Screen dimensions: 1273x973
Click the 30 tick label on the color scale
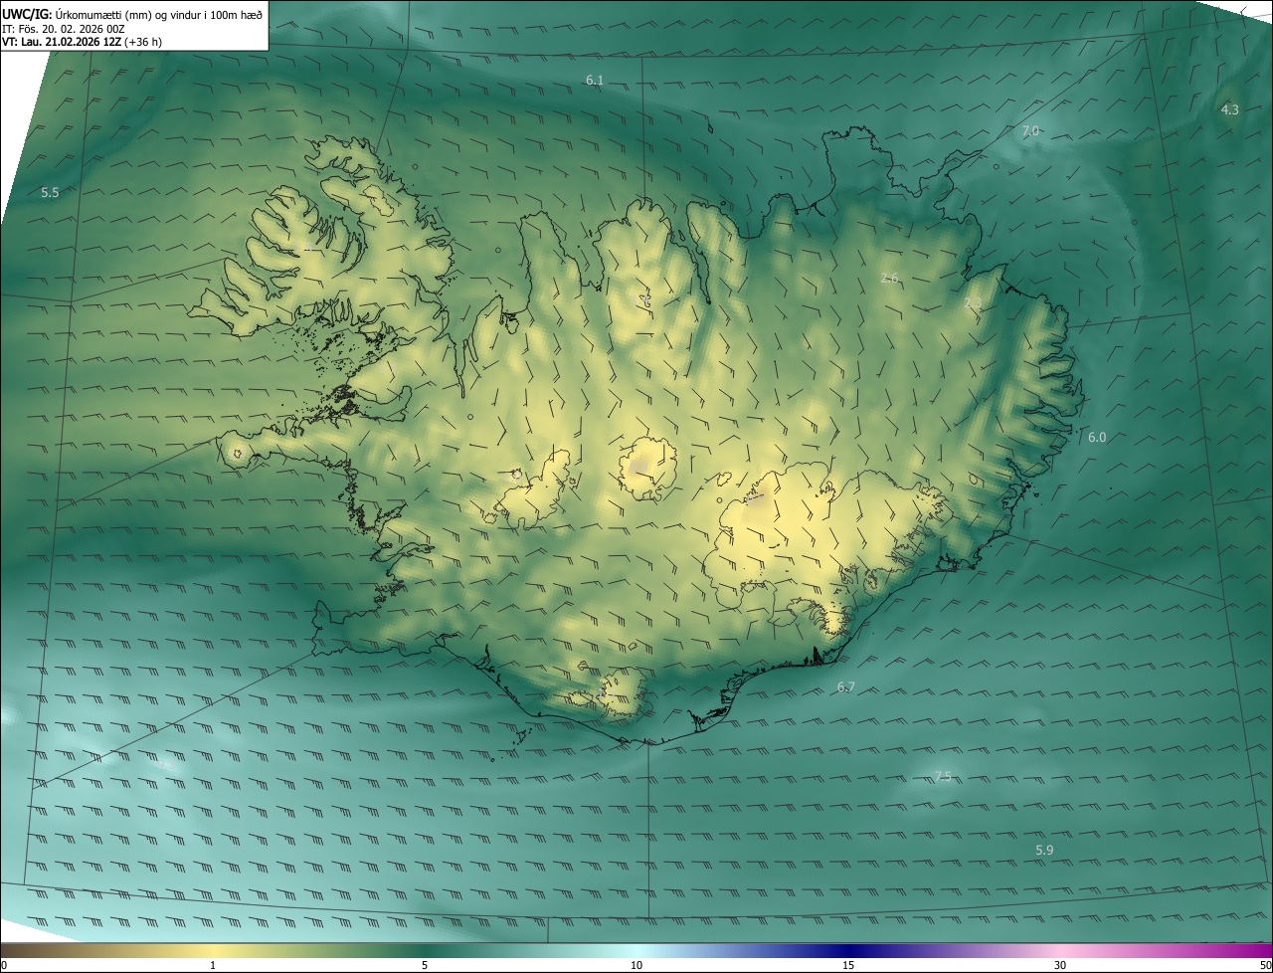click(x=1060, y=965)
